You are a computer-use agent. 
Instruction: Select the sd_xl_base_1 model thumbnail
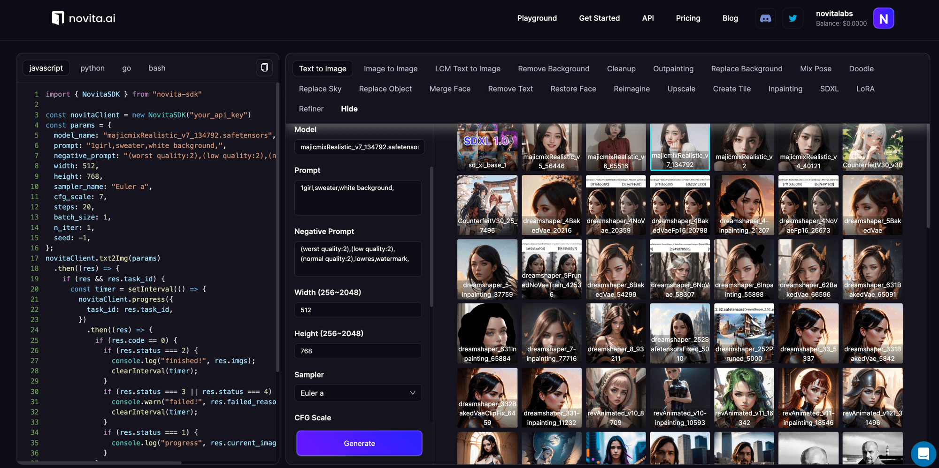487,146
